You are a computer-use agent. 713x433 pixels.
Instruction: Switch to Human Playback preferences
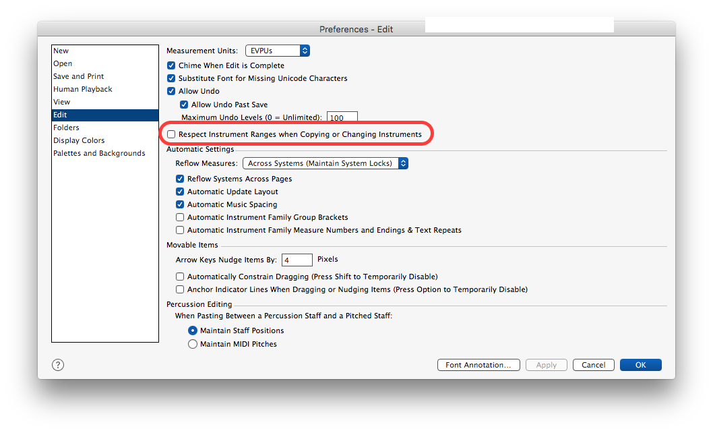82,89
